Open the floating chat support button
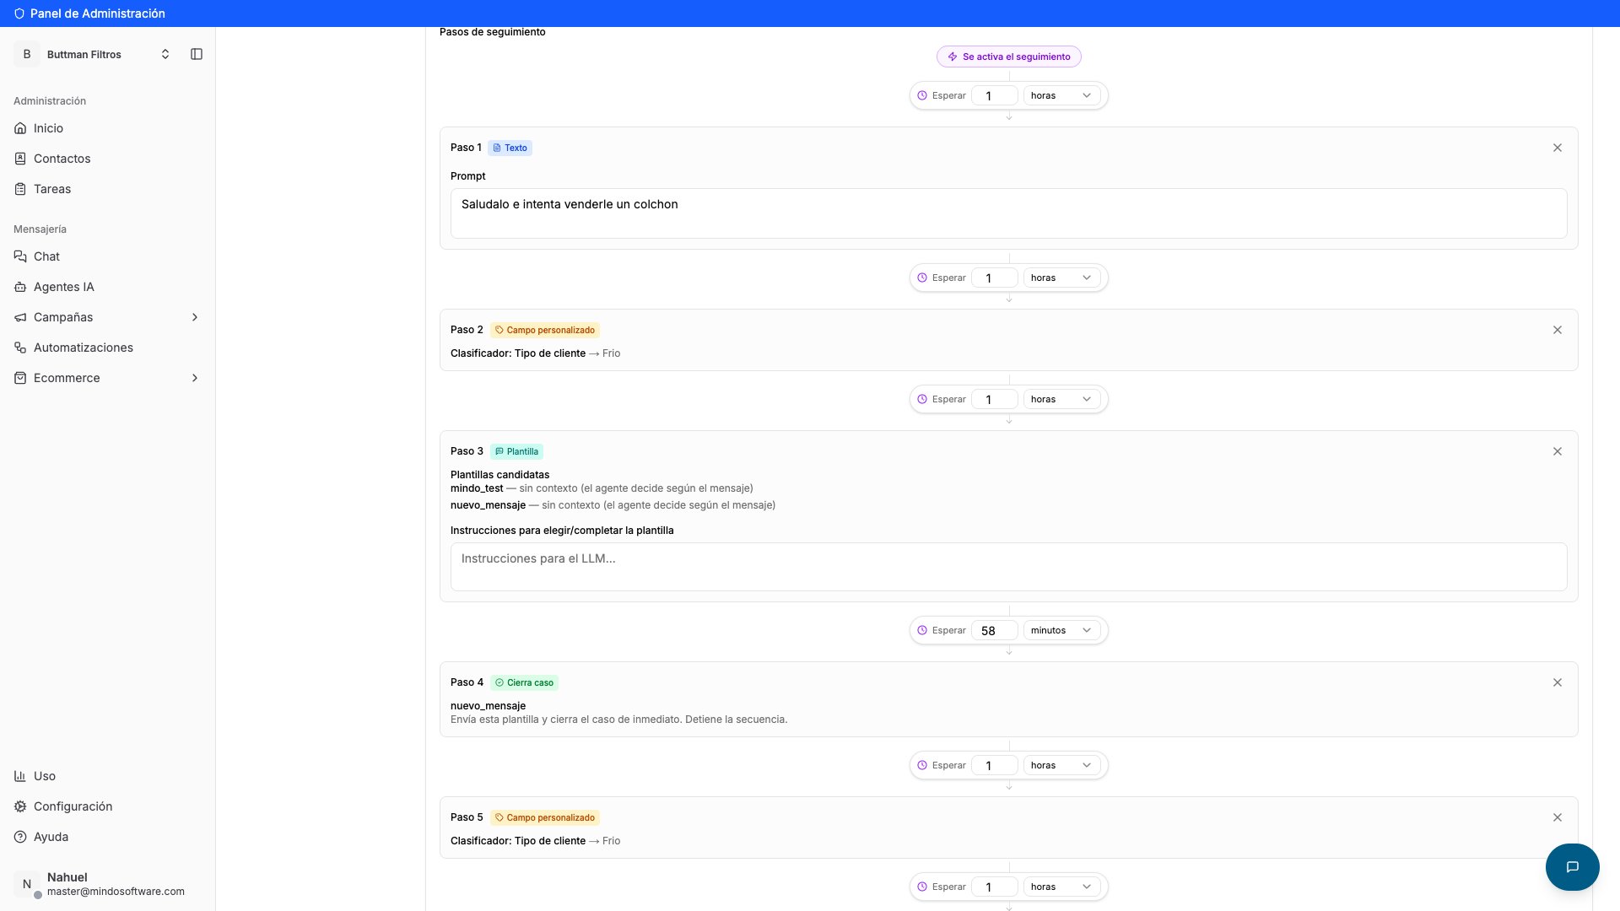Image resolution: width=1620 pixels, height=911 pixels. [x=1572, y=866]
